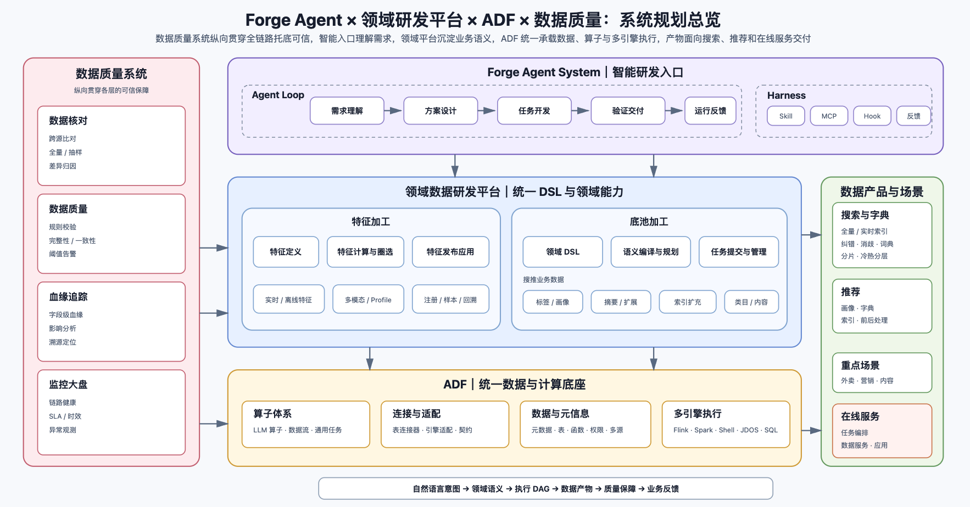This screenshot has width=970, height=507.
Task: Select the 验证交付 step box
Action: (628, 111)
